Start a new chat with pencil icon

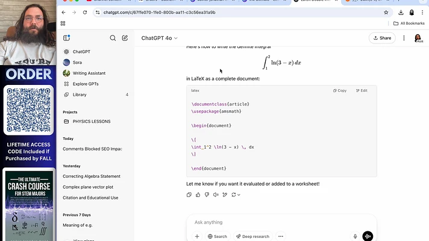(125, 38)
